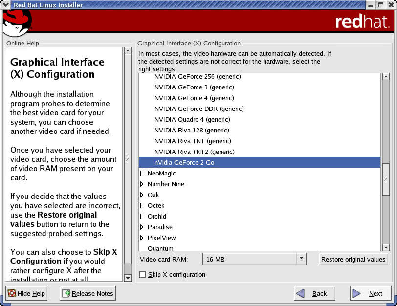Viewport: 397px width, 306px height.
Task: Select NVIDIA Riva TNT2 (generic)
Action: tap(260, 152)
